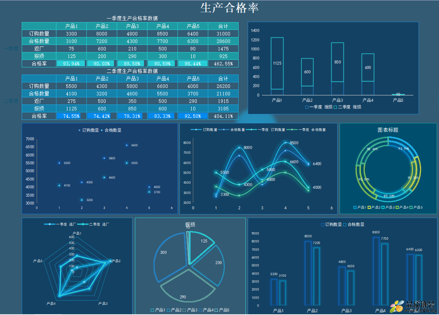Click "二季度 返厂" in the radar chart legend
439x315 pixels.
(93, 224)
